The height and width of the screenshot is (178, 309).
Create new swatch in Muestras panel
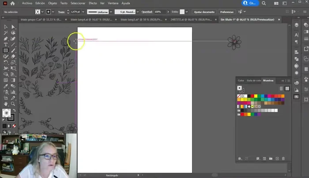[277, 159]
